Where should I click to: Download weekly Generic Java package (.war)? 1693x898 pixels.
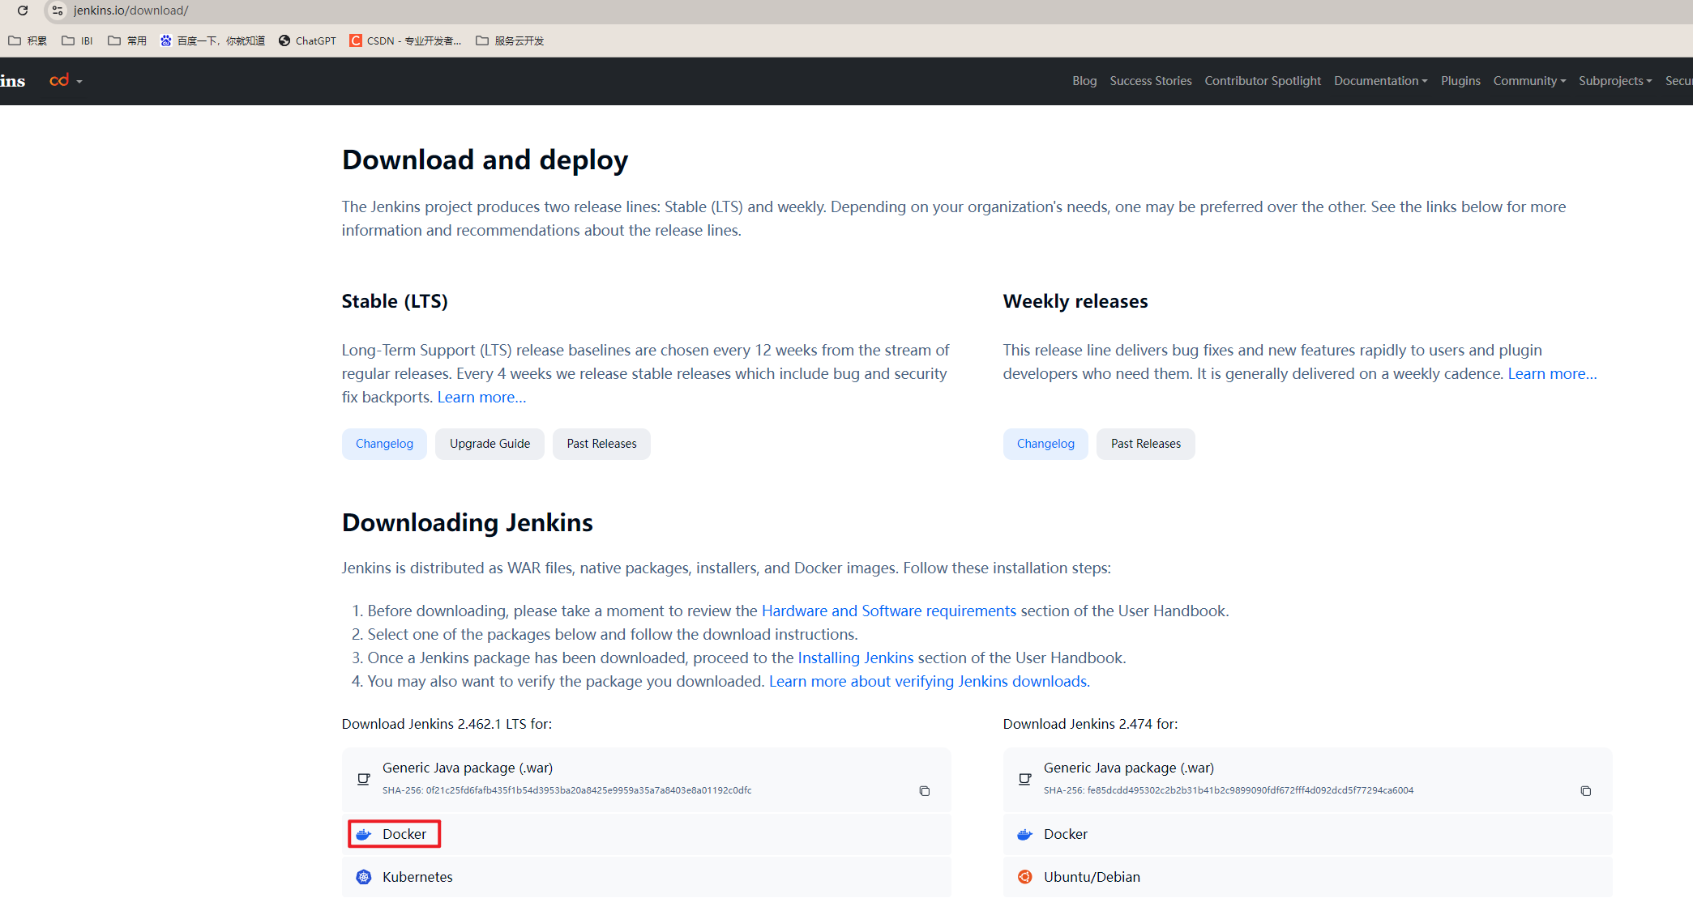(x=1307, y=779)
